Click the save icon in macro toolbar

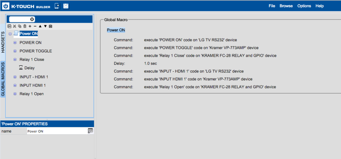(51, 26)
